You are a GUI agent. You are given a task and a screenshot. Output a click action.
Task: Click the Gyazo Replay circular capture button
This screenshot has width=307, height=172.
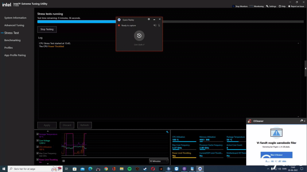(139, 36)
